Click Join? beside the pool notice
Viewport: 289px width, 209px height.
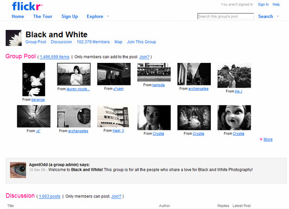click(145, 57)
